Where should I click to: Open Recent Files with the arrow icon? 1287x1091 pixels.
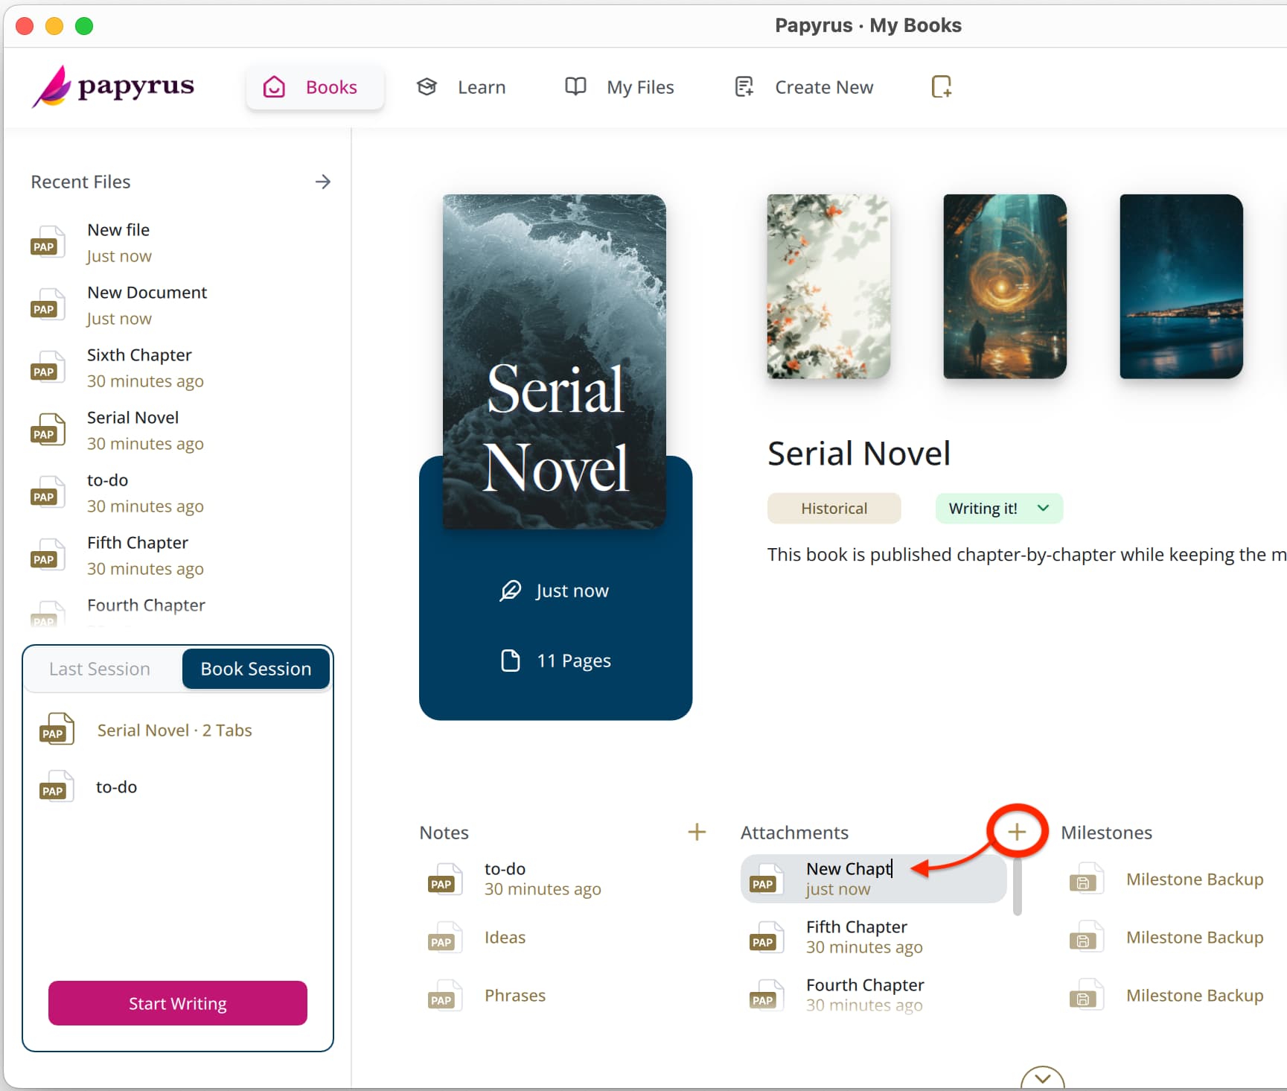pyautogui.click(x=322, y=182)
